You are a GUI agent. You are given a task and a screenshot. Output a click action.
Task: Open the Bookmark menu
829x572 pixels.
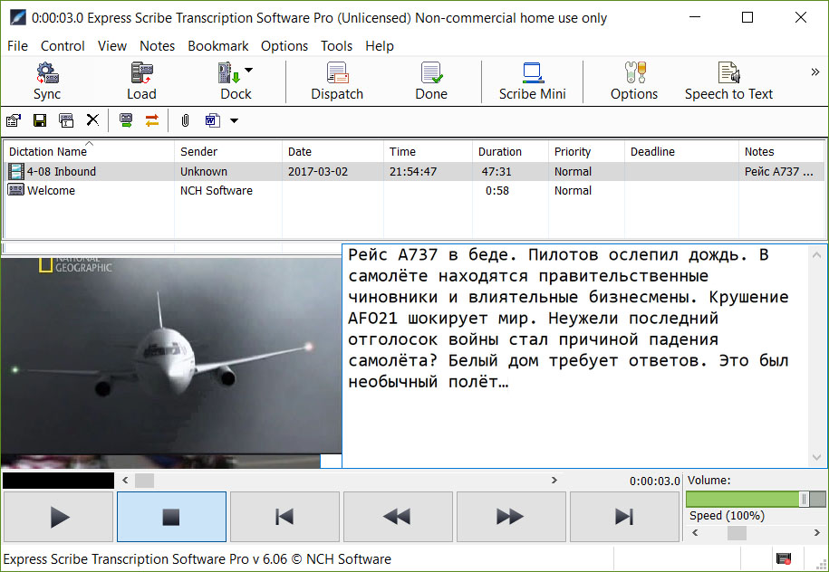(217, 46)
